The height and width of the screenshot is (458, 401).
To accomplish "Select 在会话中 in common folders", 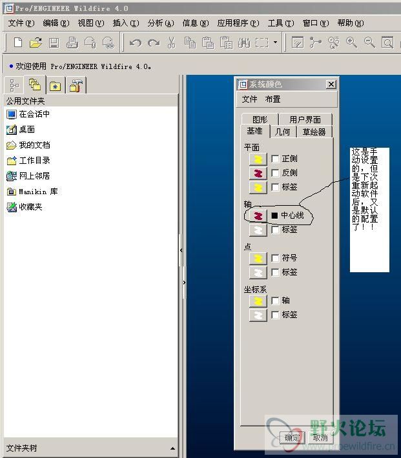I will (28, 114).
